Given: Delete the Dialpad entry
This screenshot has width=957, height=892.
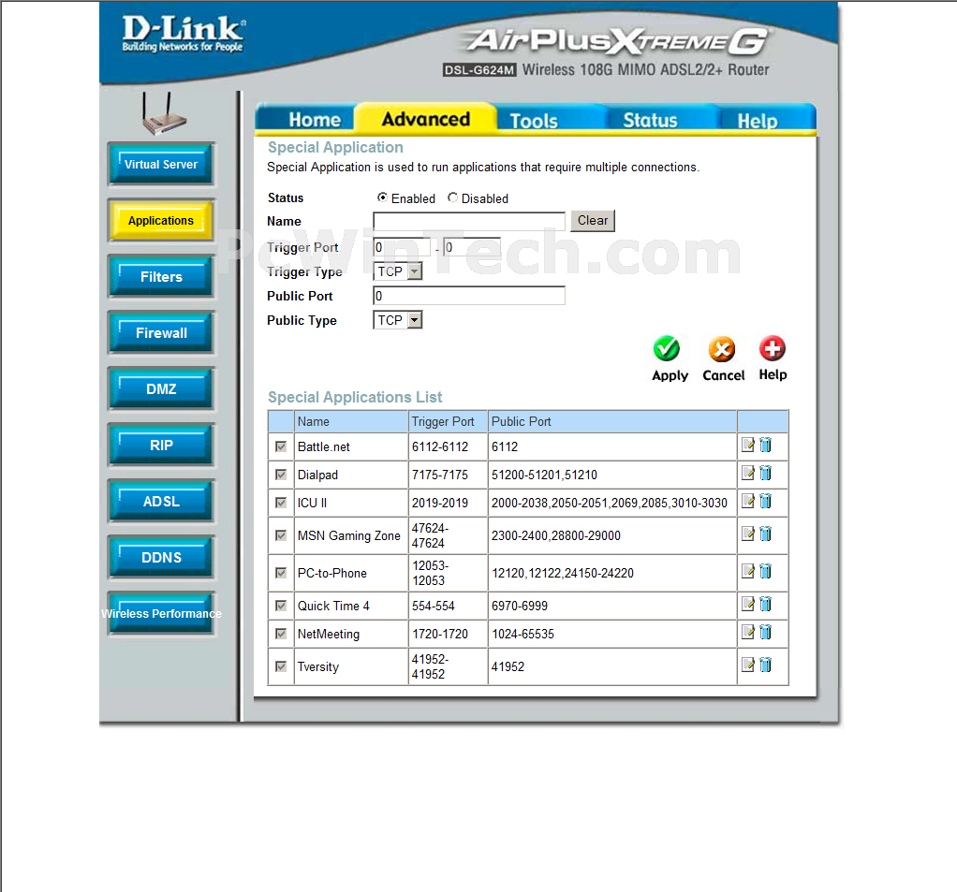Looking at the screenshot, I should 765,473.
